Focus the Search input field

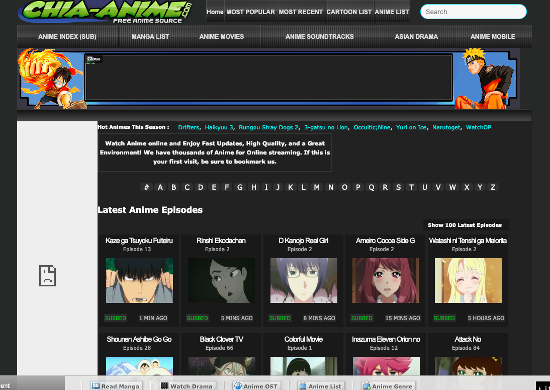click(x=474, y=12)
